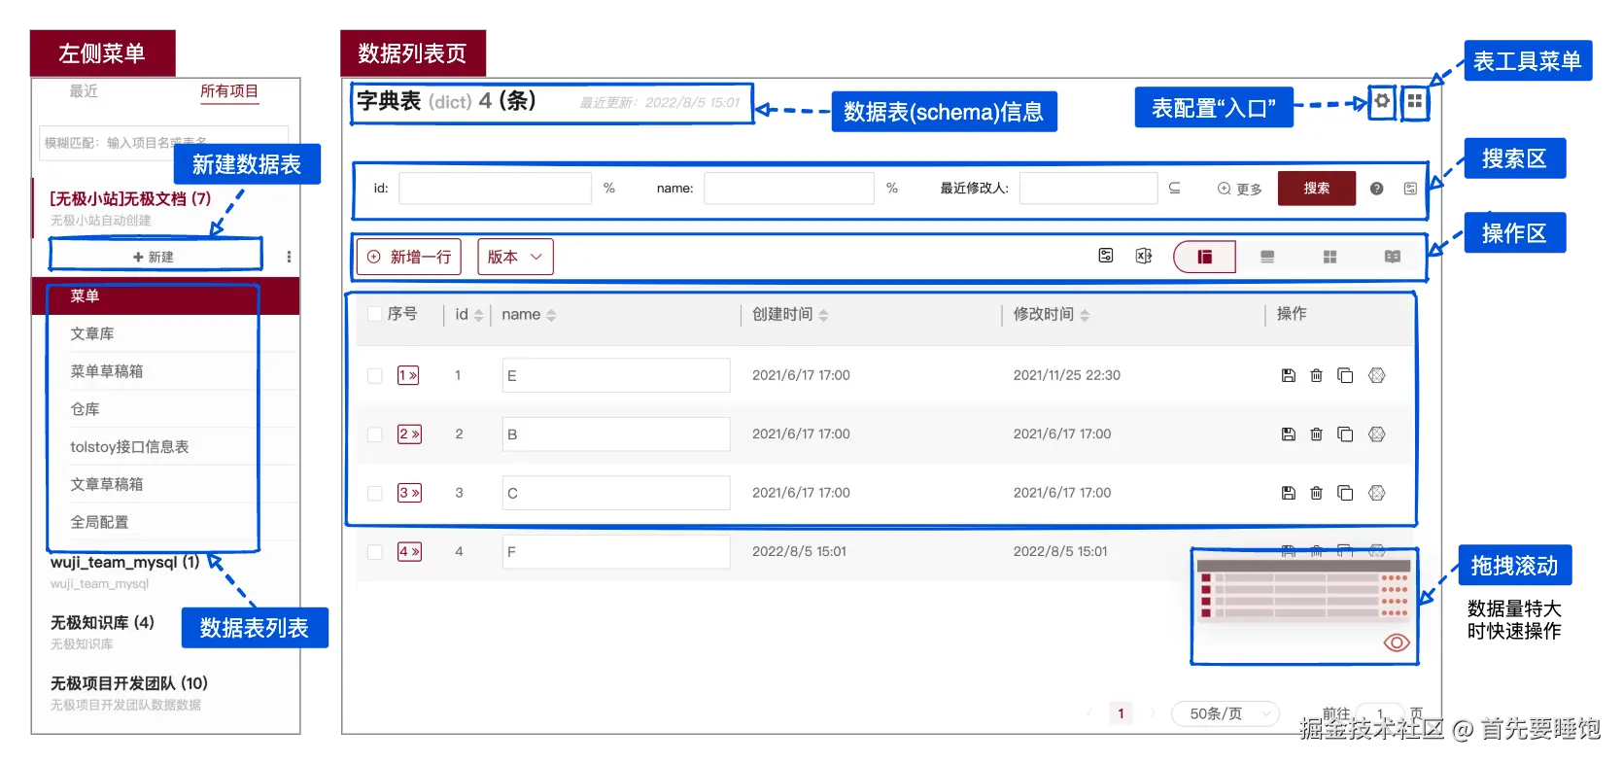Open the 版本 version dropdown
The width and height of the screenshot is (1623, 764).
(x=515, y=257)
